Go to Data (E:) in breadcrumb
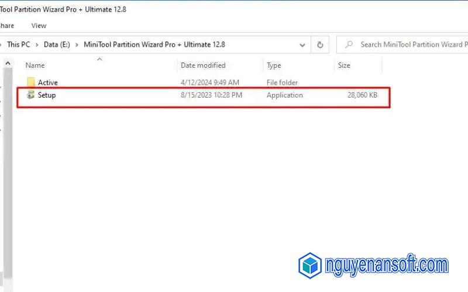The image size is (468, 292). pyautogui.click(x=57, y=45)
